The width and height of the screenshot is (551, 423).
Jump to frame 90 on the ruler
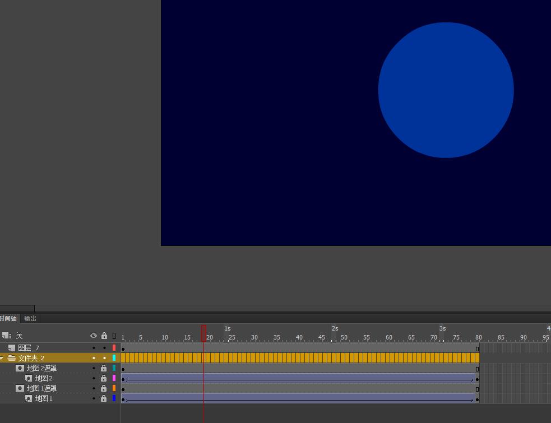click(x=523, y=337)
